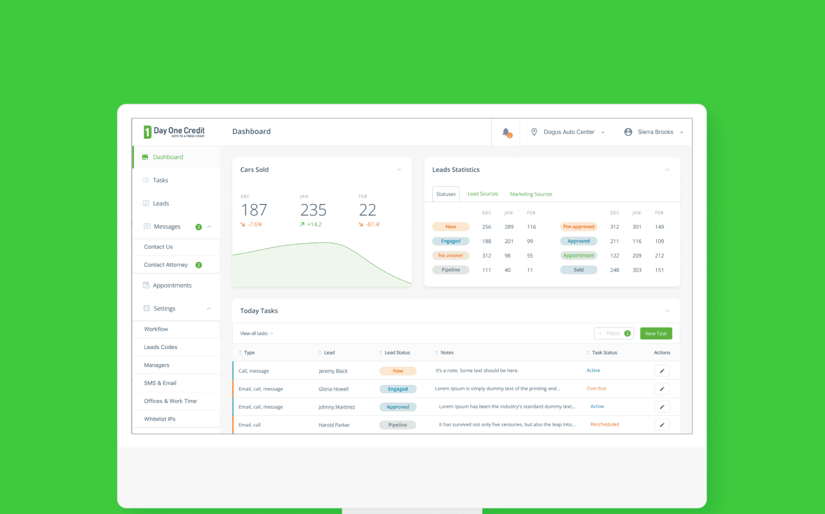
Task: Open Leads in sidebar
Action: (176, 203)
